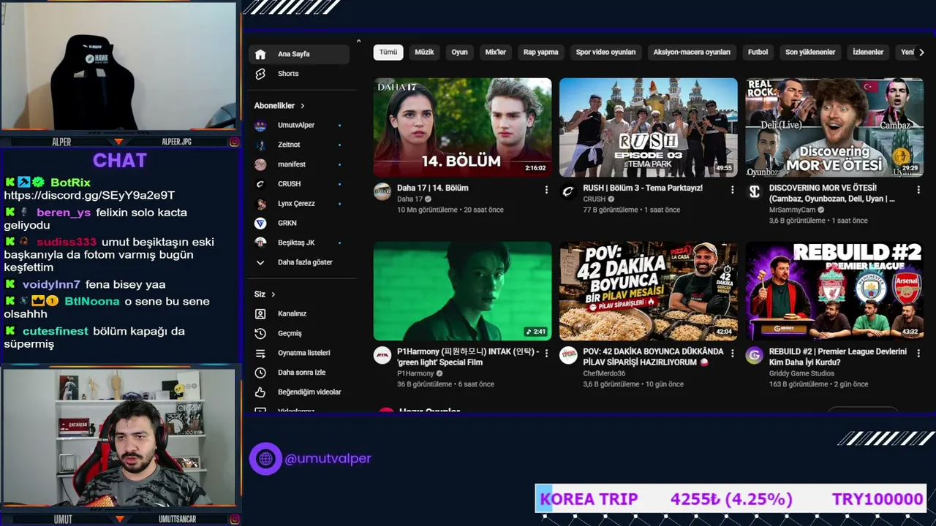
Task: Play the Discovering Mor ve Ötesi thumbnail
Action: (834, 127)
